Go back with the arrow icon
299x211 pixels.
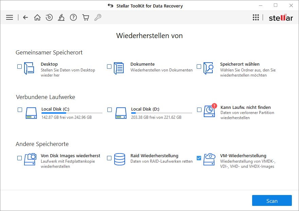click(x=25, y=17)
